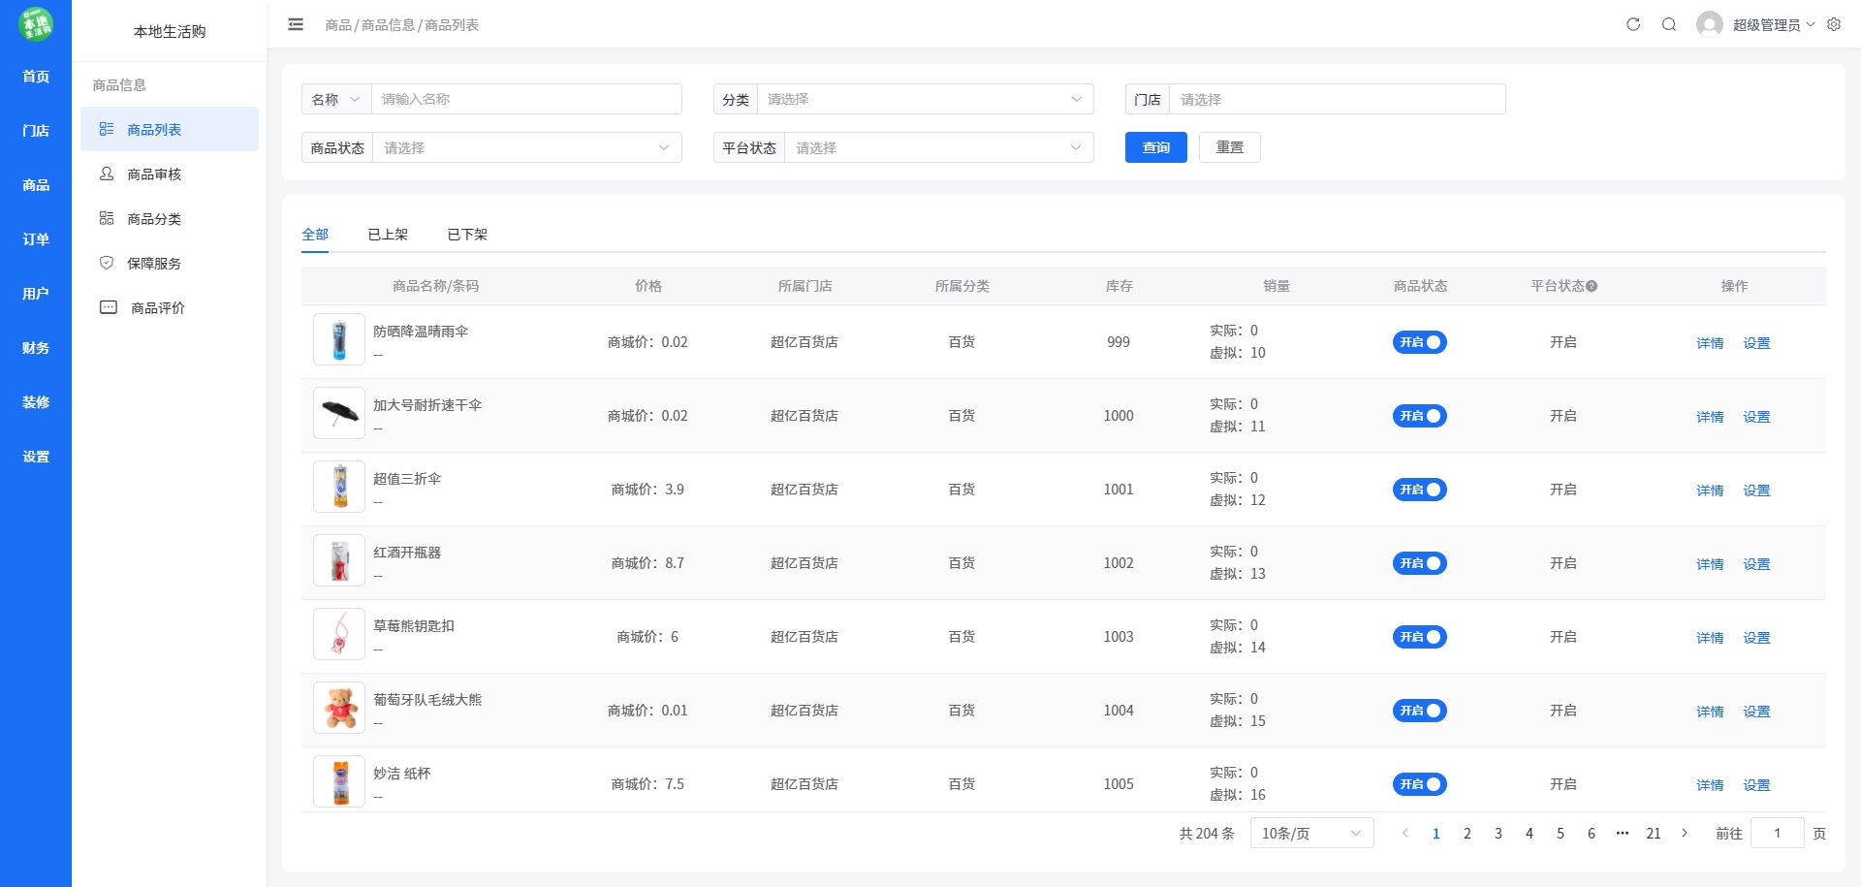Open 设置 for 葡萄牙队毛绒大熊

point(1756,712)
